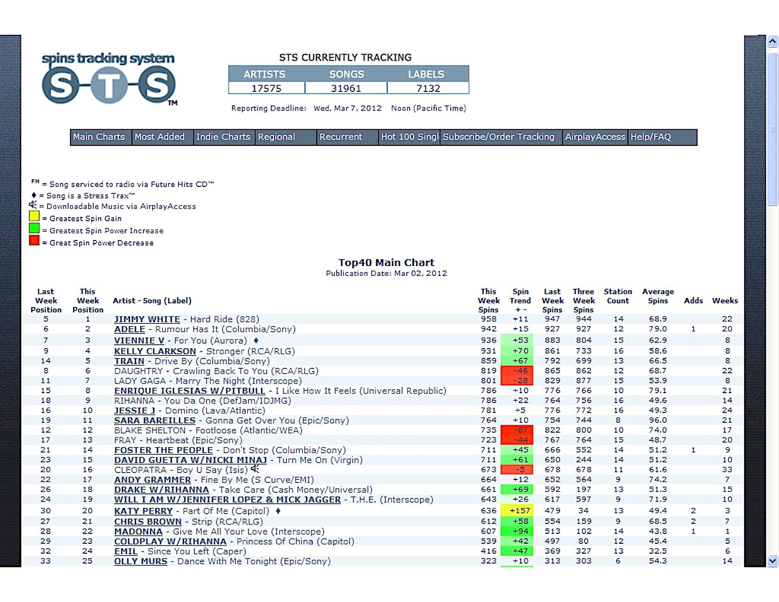Open the Most Added menu
The height and width of the screenshot is (602, 779).
160,137
